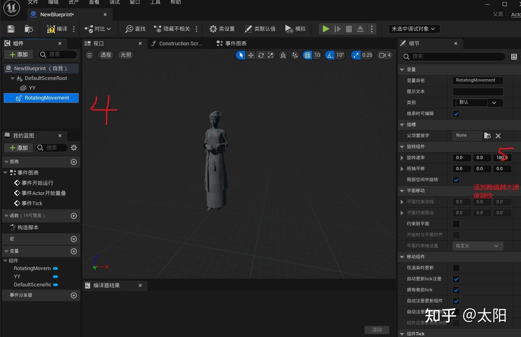
Task: Open the 平面约束轴设置 自定义 dropdown
Action: point(477,246)
